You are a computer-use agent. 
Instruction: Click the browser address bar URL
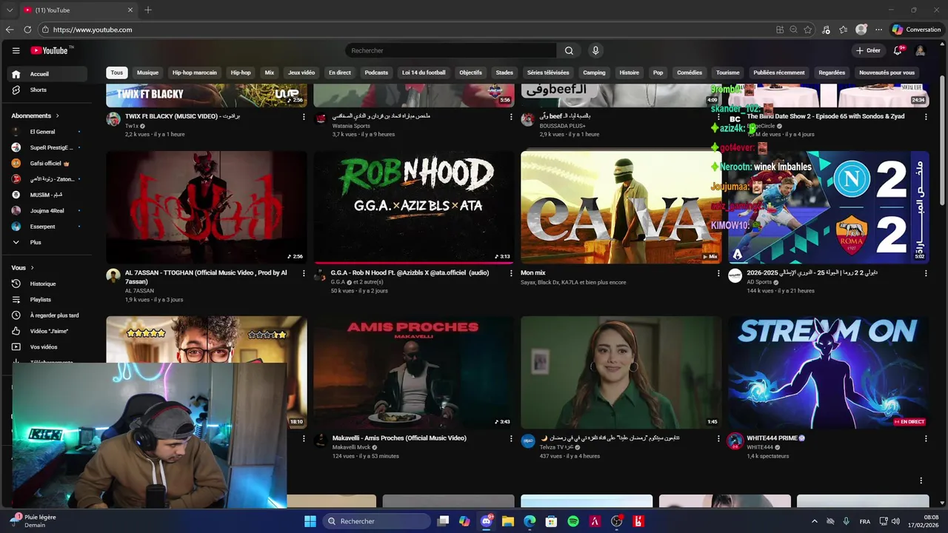tap(93, 30)
